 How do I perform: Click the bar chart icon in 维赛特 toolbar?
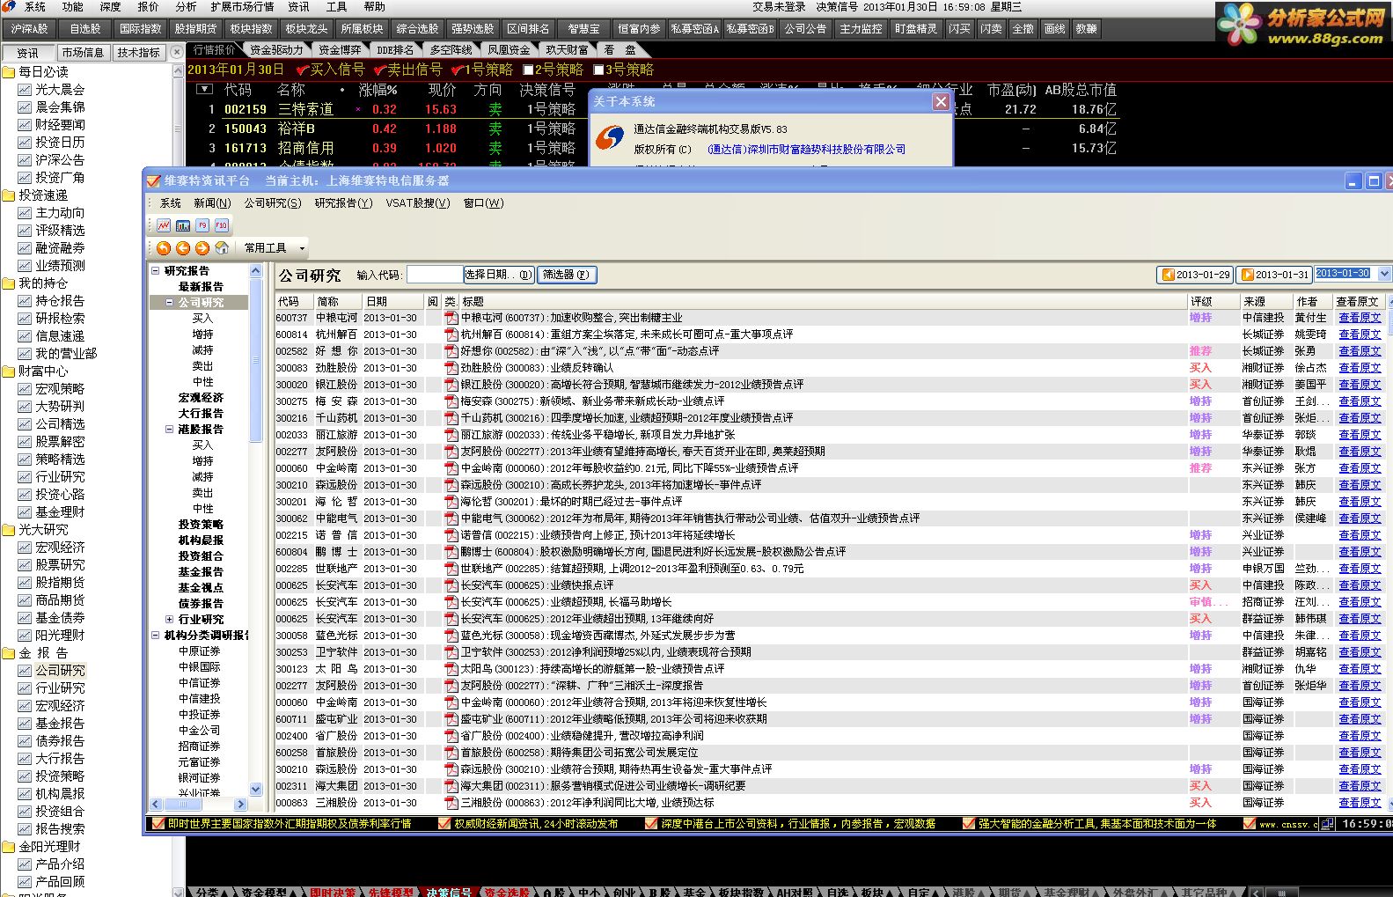[183, 225]
